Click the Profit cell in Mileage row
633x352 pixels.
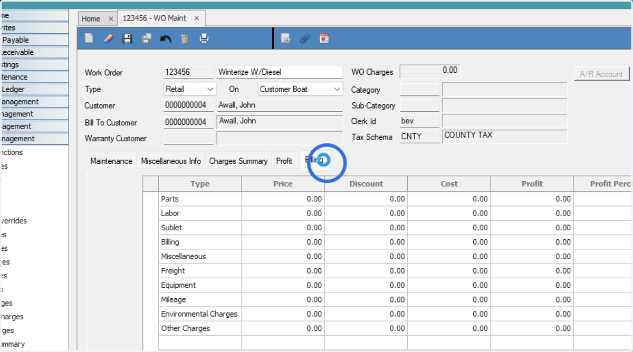tap(532, 299)
